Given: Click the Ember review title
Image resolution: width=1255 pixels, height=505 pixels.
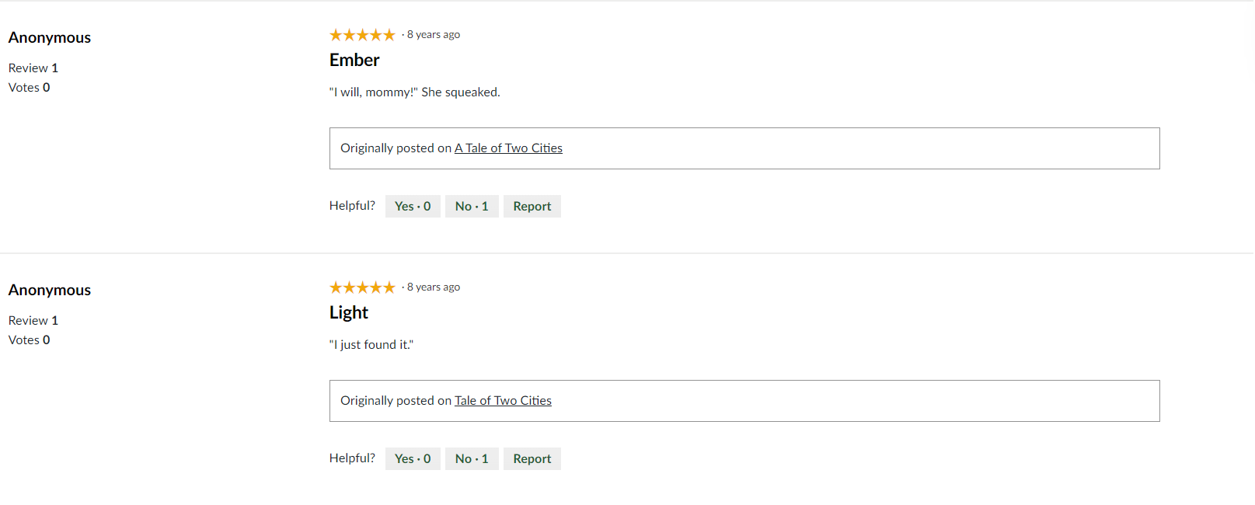Looking at the screenshot, I should [x=354, y=60].
